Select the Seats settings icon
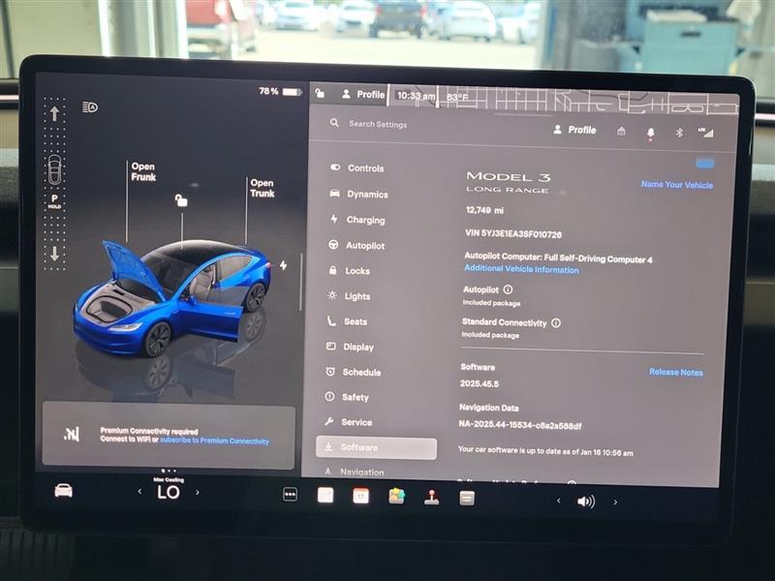The image size is (775, 581). (334, 321)
